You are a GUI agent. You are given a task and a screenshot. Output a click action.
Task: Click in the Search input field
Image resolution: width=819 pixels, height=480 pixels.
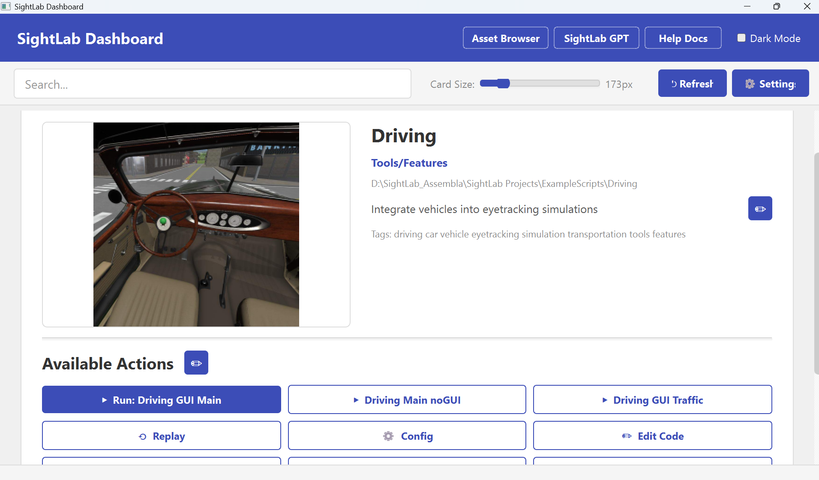click(x=213, y=84)
